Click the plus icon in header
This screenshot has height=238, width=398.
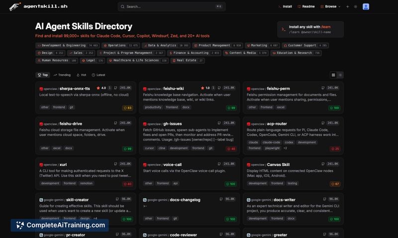pyautogui.click(x=348, y=6)
